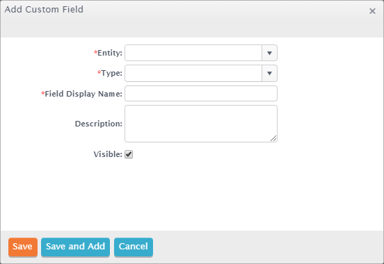Screen dimensions: 384x264
Task: Click the Description label text
Action: pos(99,124)
